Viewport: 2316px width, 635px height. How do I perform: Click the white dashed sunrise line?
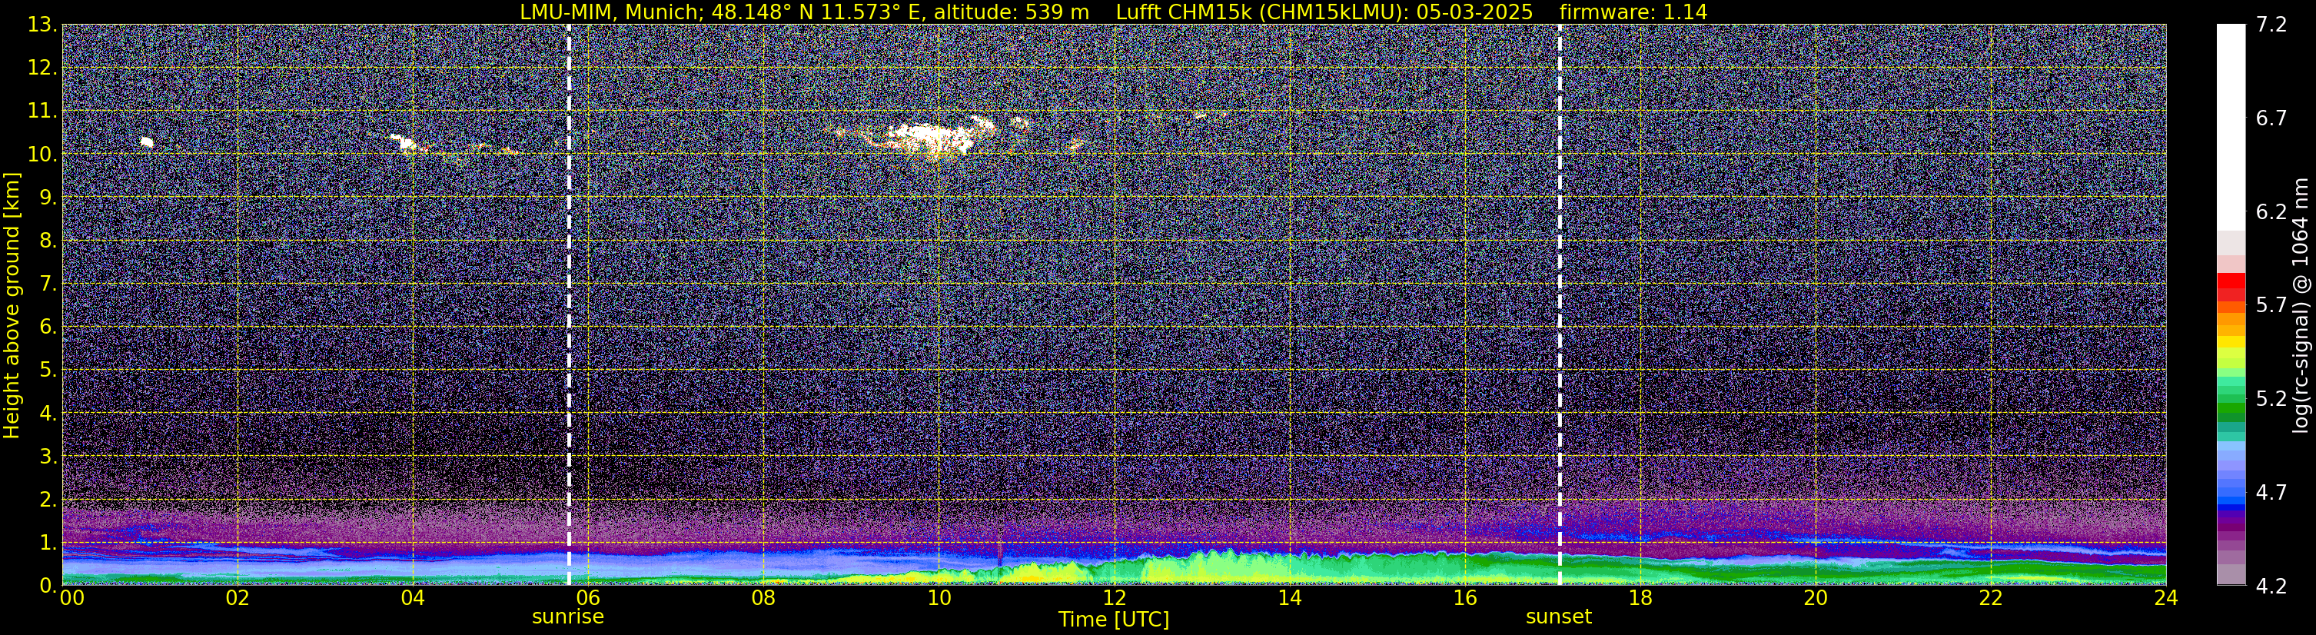[x=569, y=304]
